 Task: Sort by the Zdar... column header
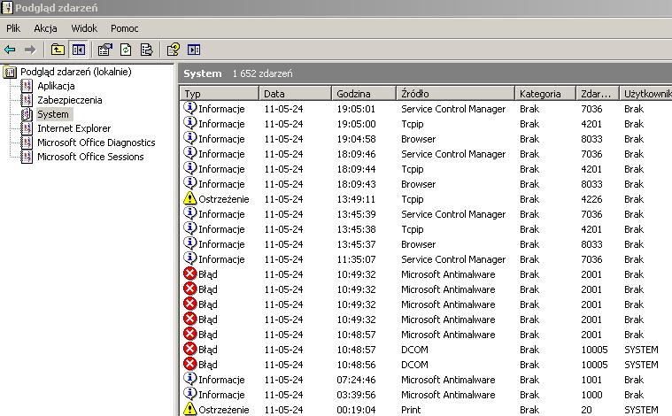(x=598, y=94)
